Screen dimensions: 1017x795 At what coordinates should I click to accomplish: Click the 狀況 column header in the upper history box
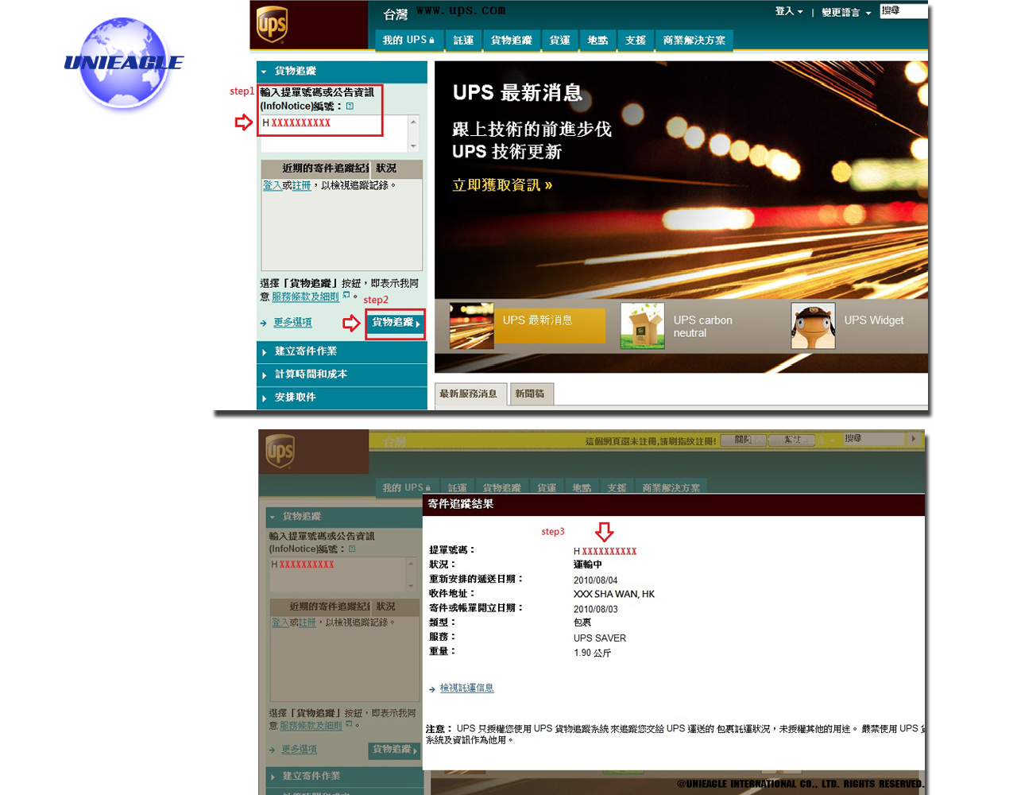[398, 169]
